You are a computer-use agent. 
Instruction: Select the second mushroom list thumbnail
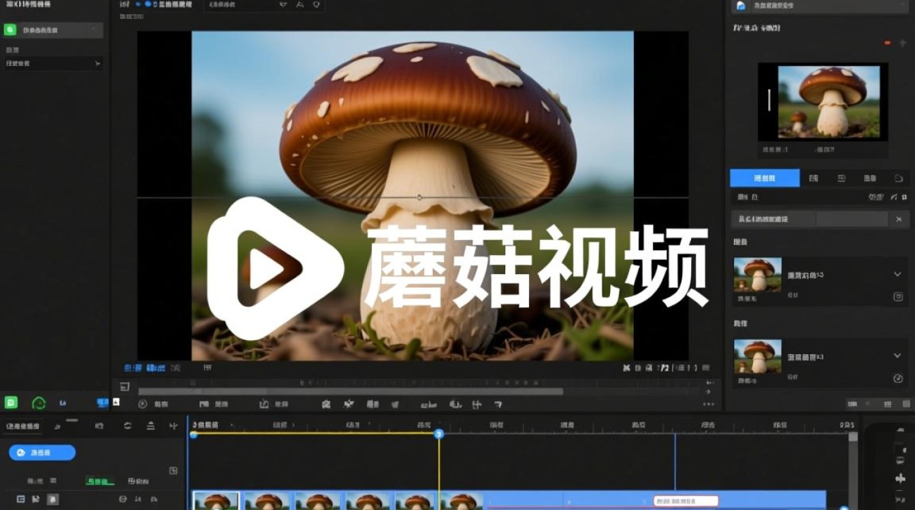pos(758,356)
